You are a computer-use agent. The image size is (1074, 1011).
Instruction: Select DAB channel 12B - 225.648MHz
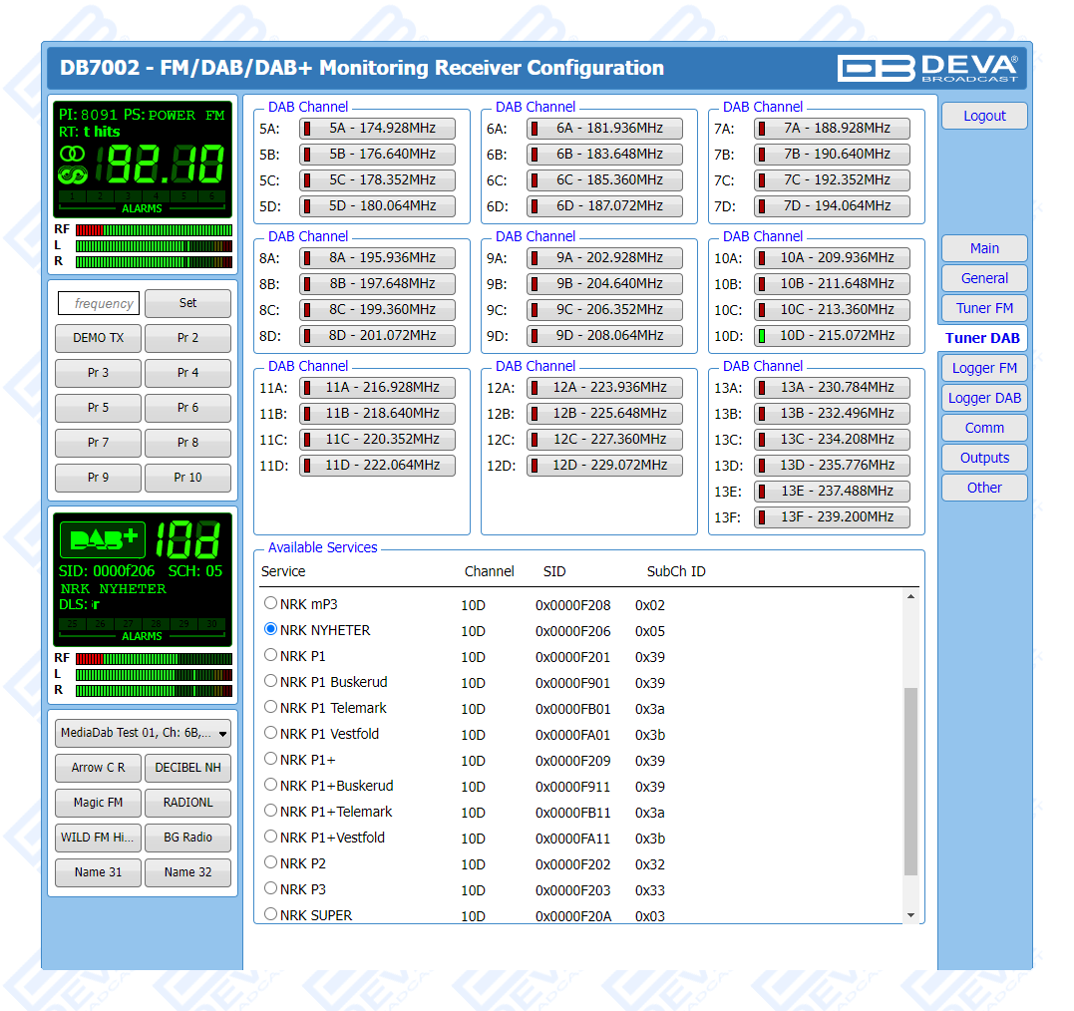pos(604,414)
